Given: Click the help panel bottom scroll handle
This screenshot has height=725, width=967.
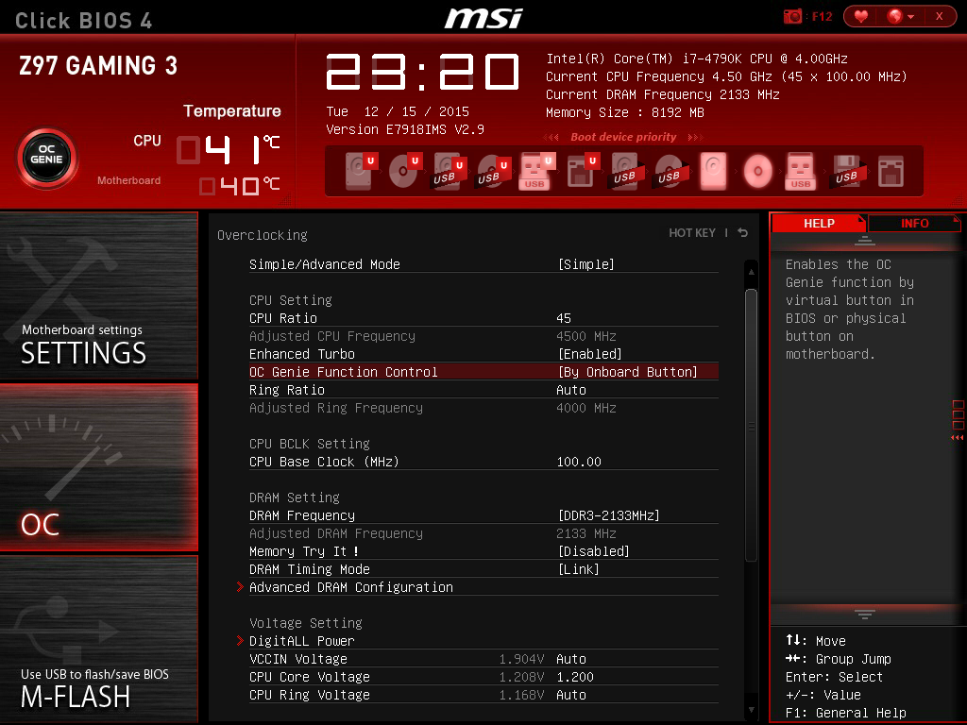Looking at the screenshot, I should click(865, 614).
